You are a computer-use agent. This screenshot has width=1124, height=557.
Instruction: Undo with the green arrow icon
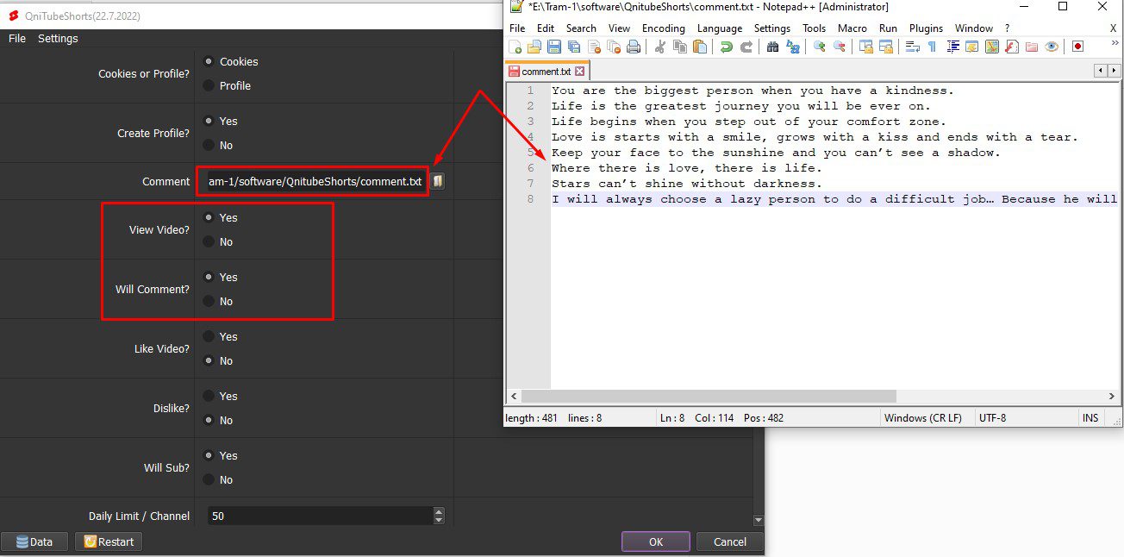(727, 47)
